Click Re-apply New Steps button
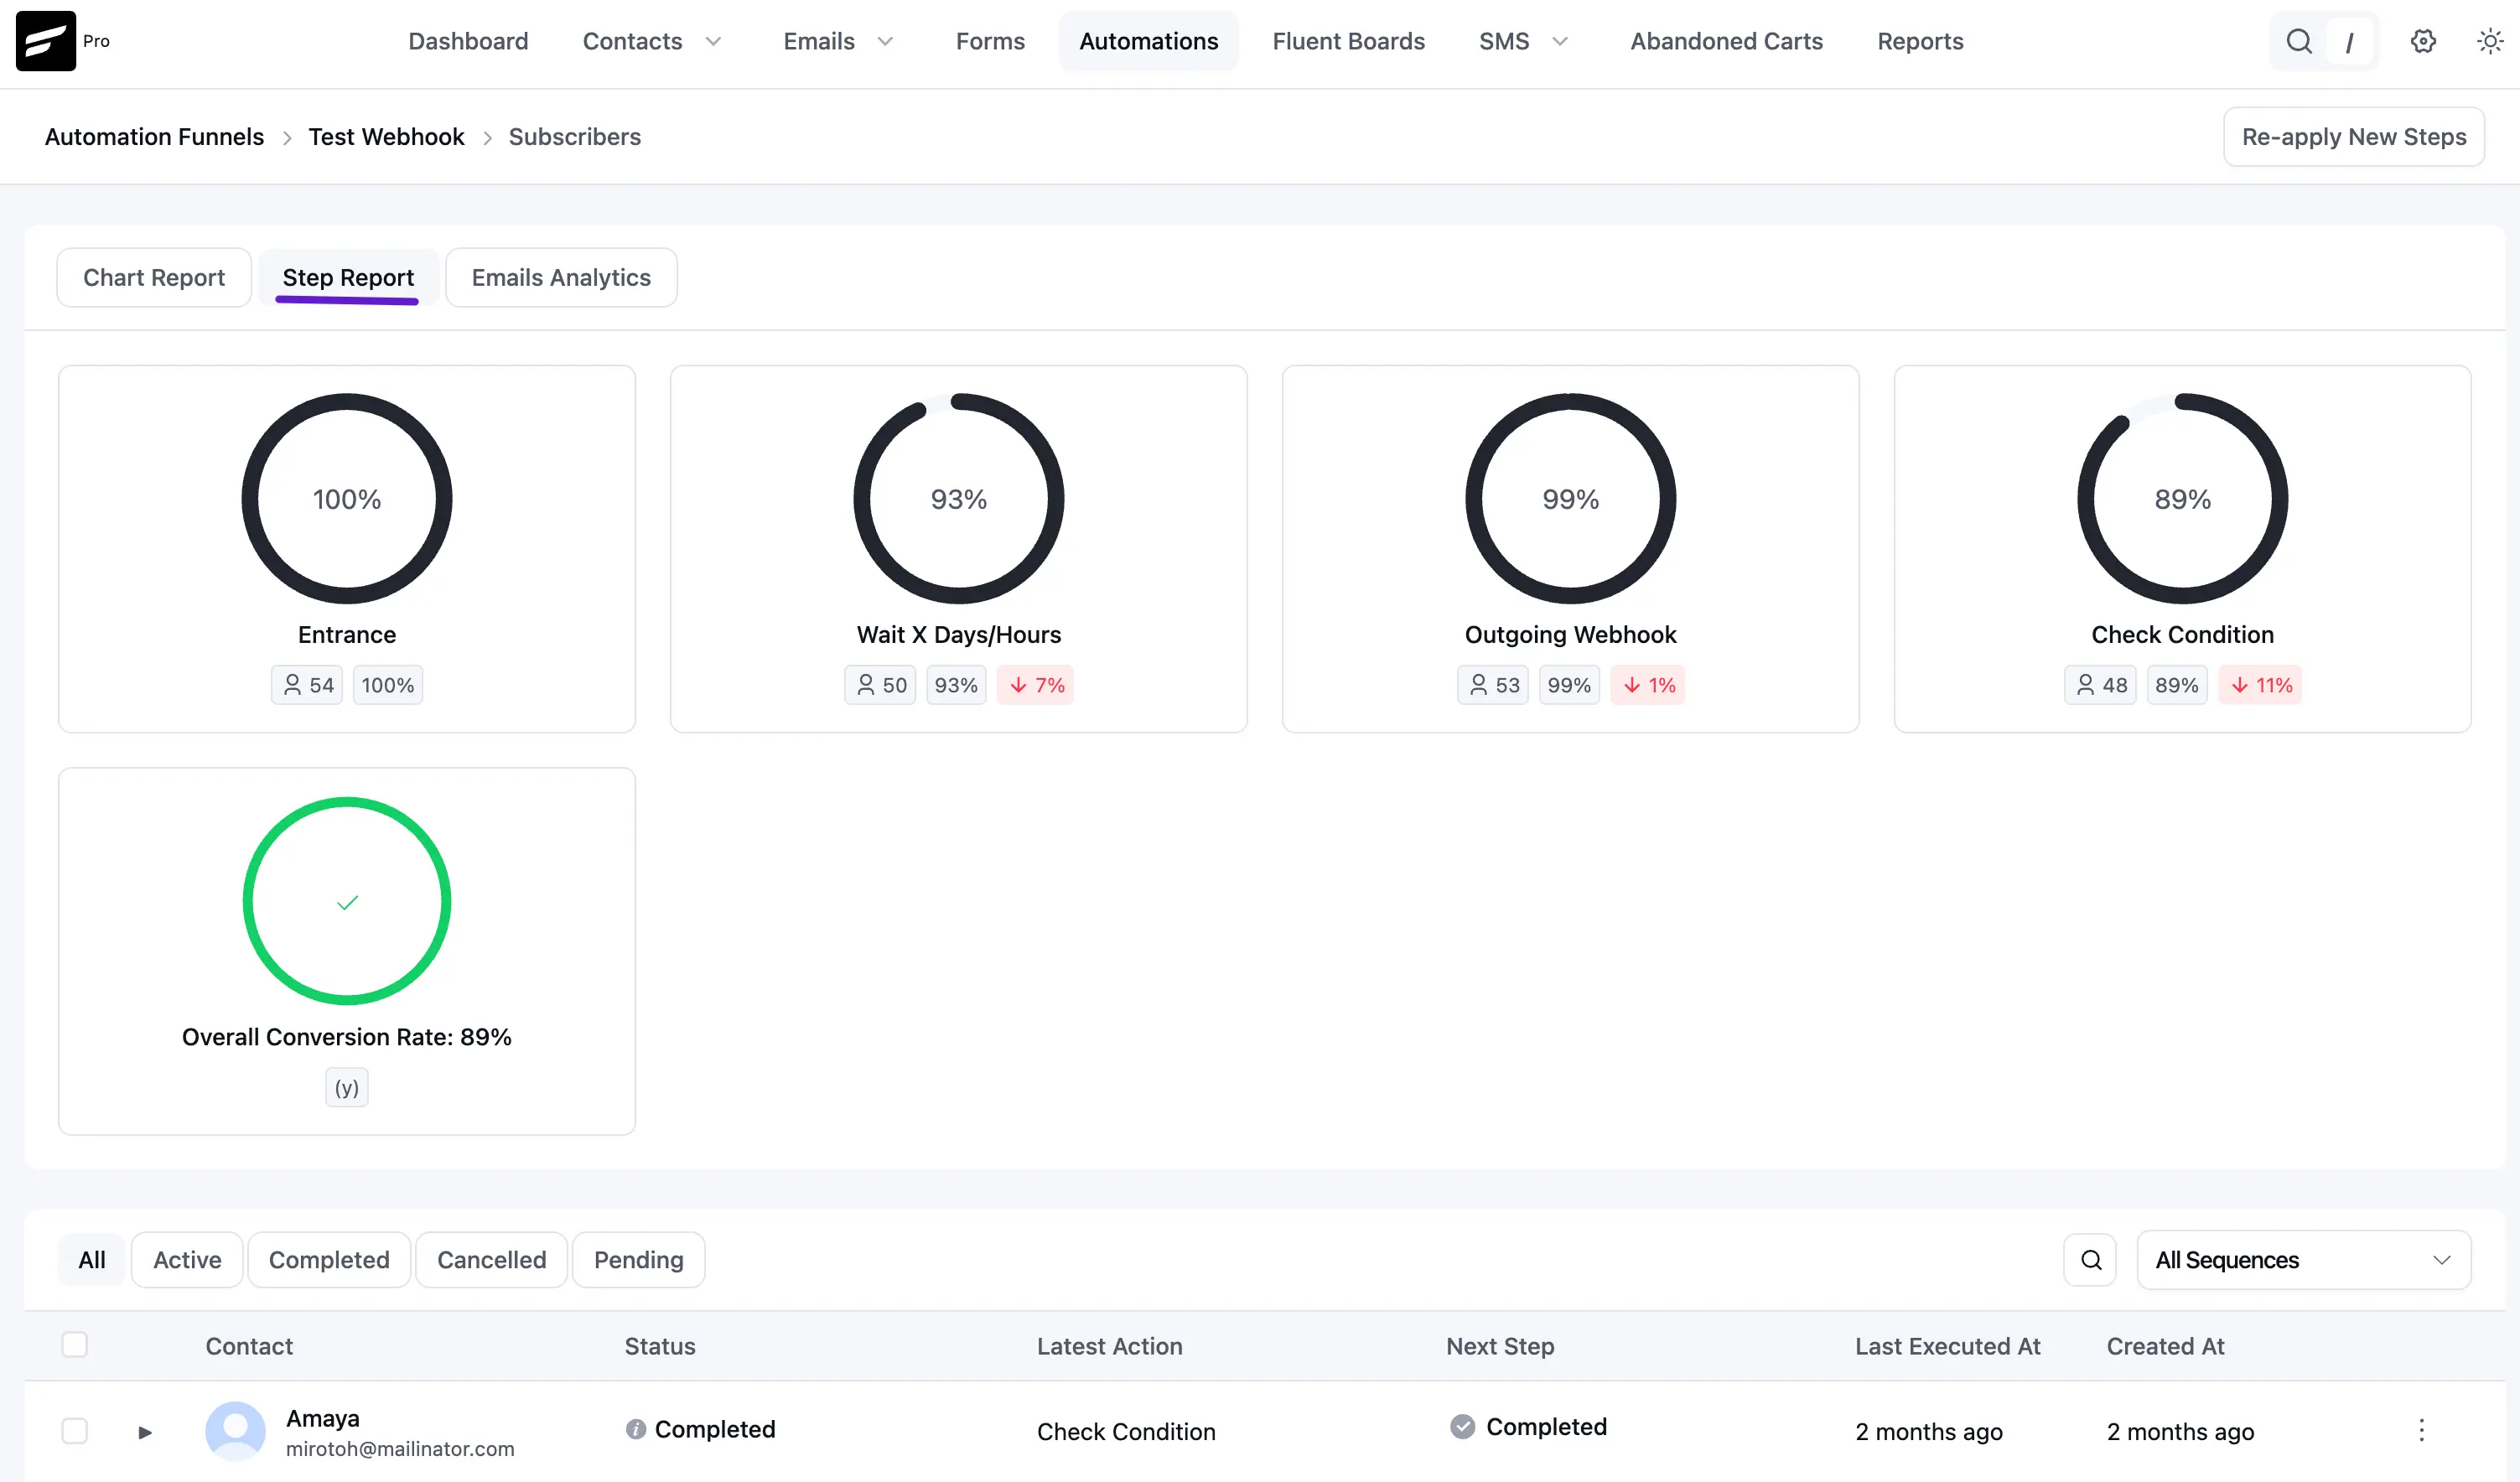Viewport: 2520px width, 1482px height. click(x=2354, y=137)
